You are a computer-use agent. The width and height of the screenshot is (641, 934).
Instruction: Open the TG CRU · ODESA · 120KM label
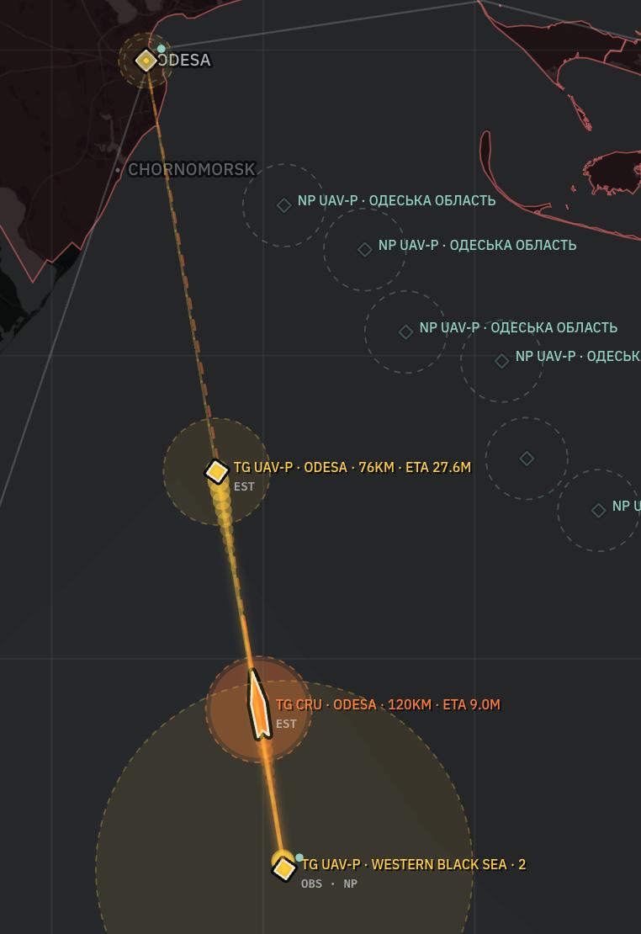(x=388, y=704)
